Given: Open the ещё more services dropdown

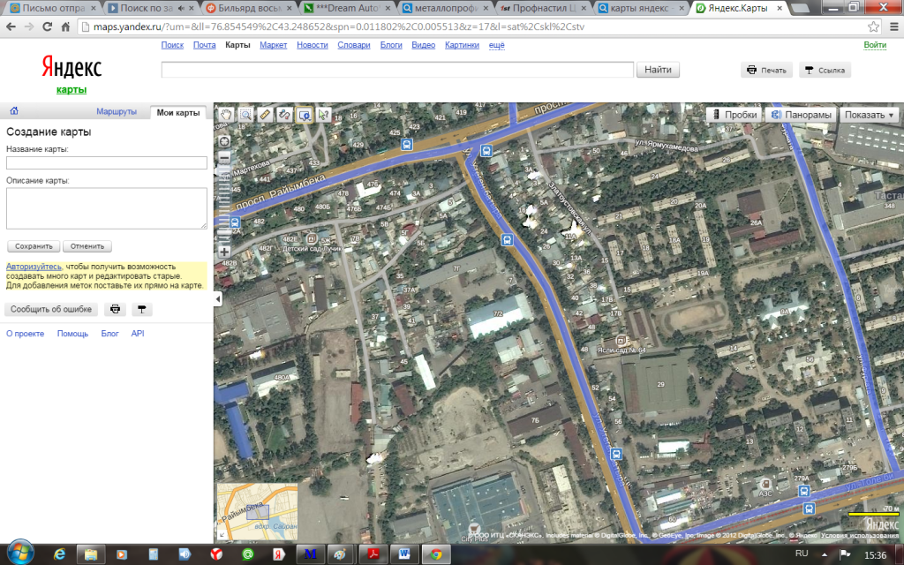Looking at the screenshot, I should tap(496, 45).
